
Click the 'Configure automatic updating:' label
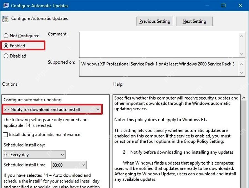(x=33, y=100)
